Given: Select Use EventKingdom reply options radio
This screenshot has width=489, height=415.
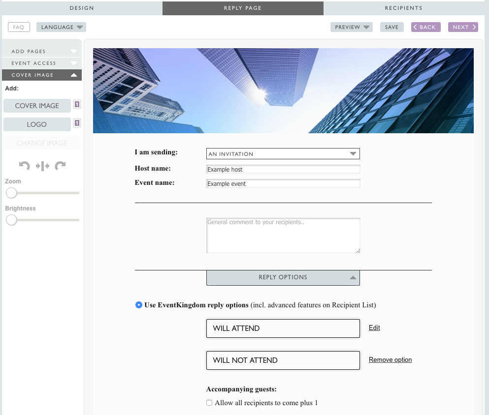Looking at the screenshot, I should 139,305.
